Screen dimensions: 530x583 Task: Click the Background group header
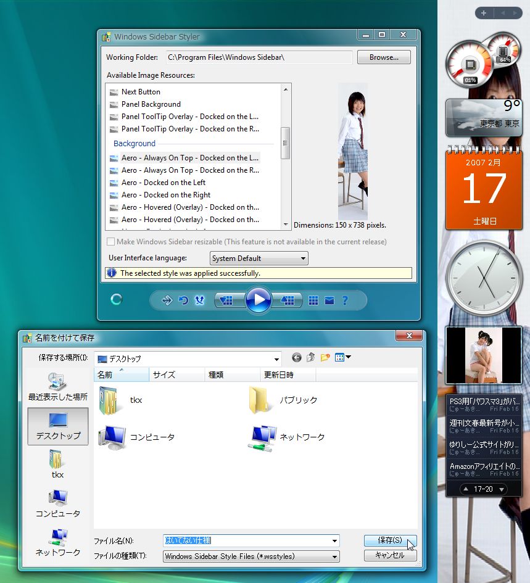point(135,144)
